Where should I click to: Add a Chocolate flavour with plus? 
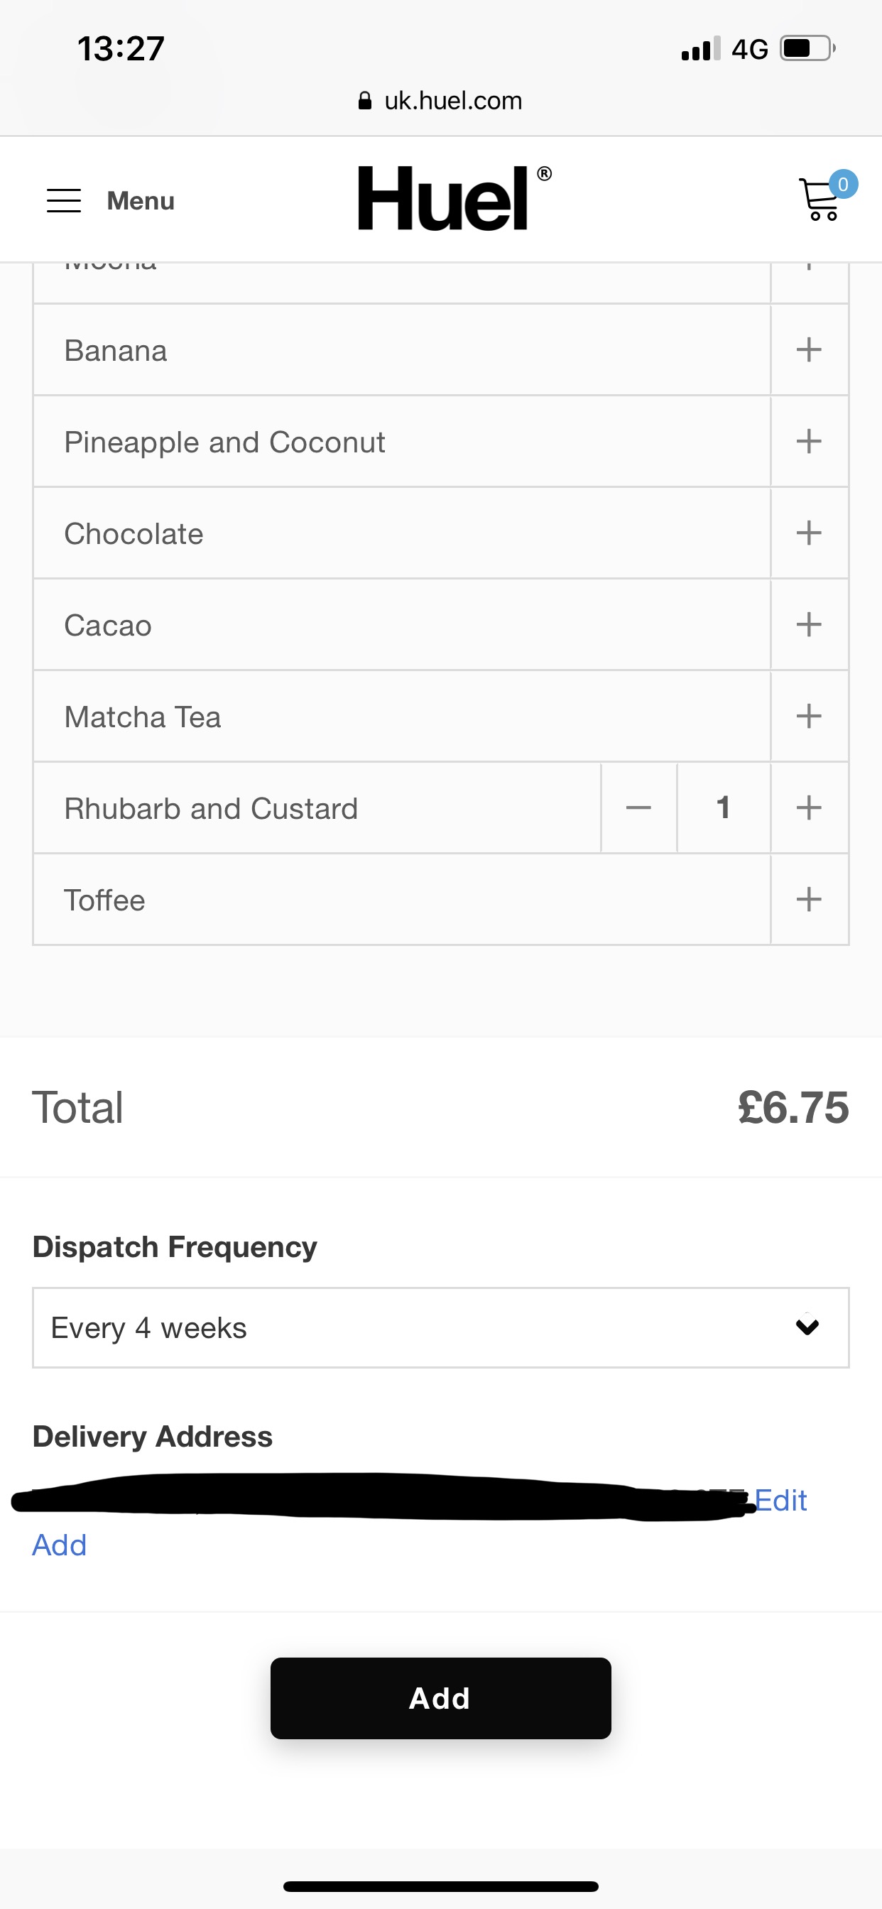[x=809, y=533]
